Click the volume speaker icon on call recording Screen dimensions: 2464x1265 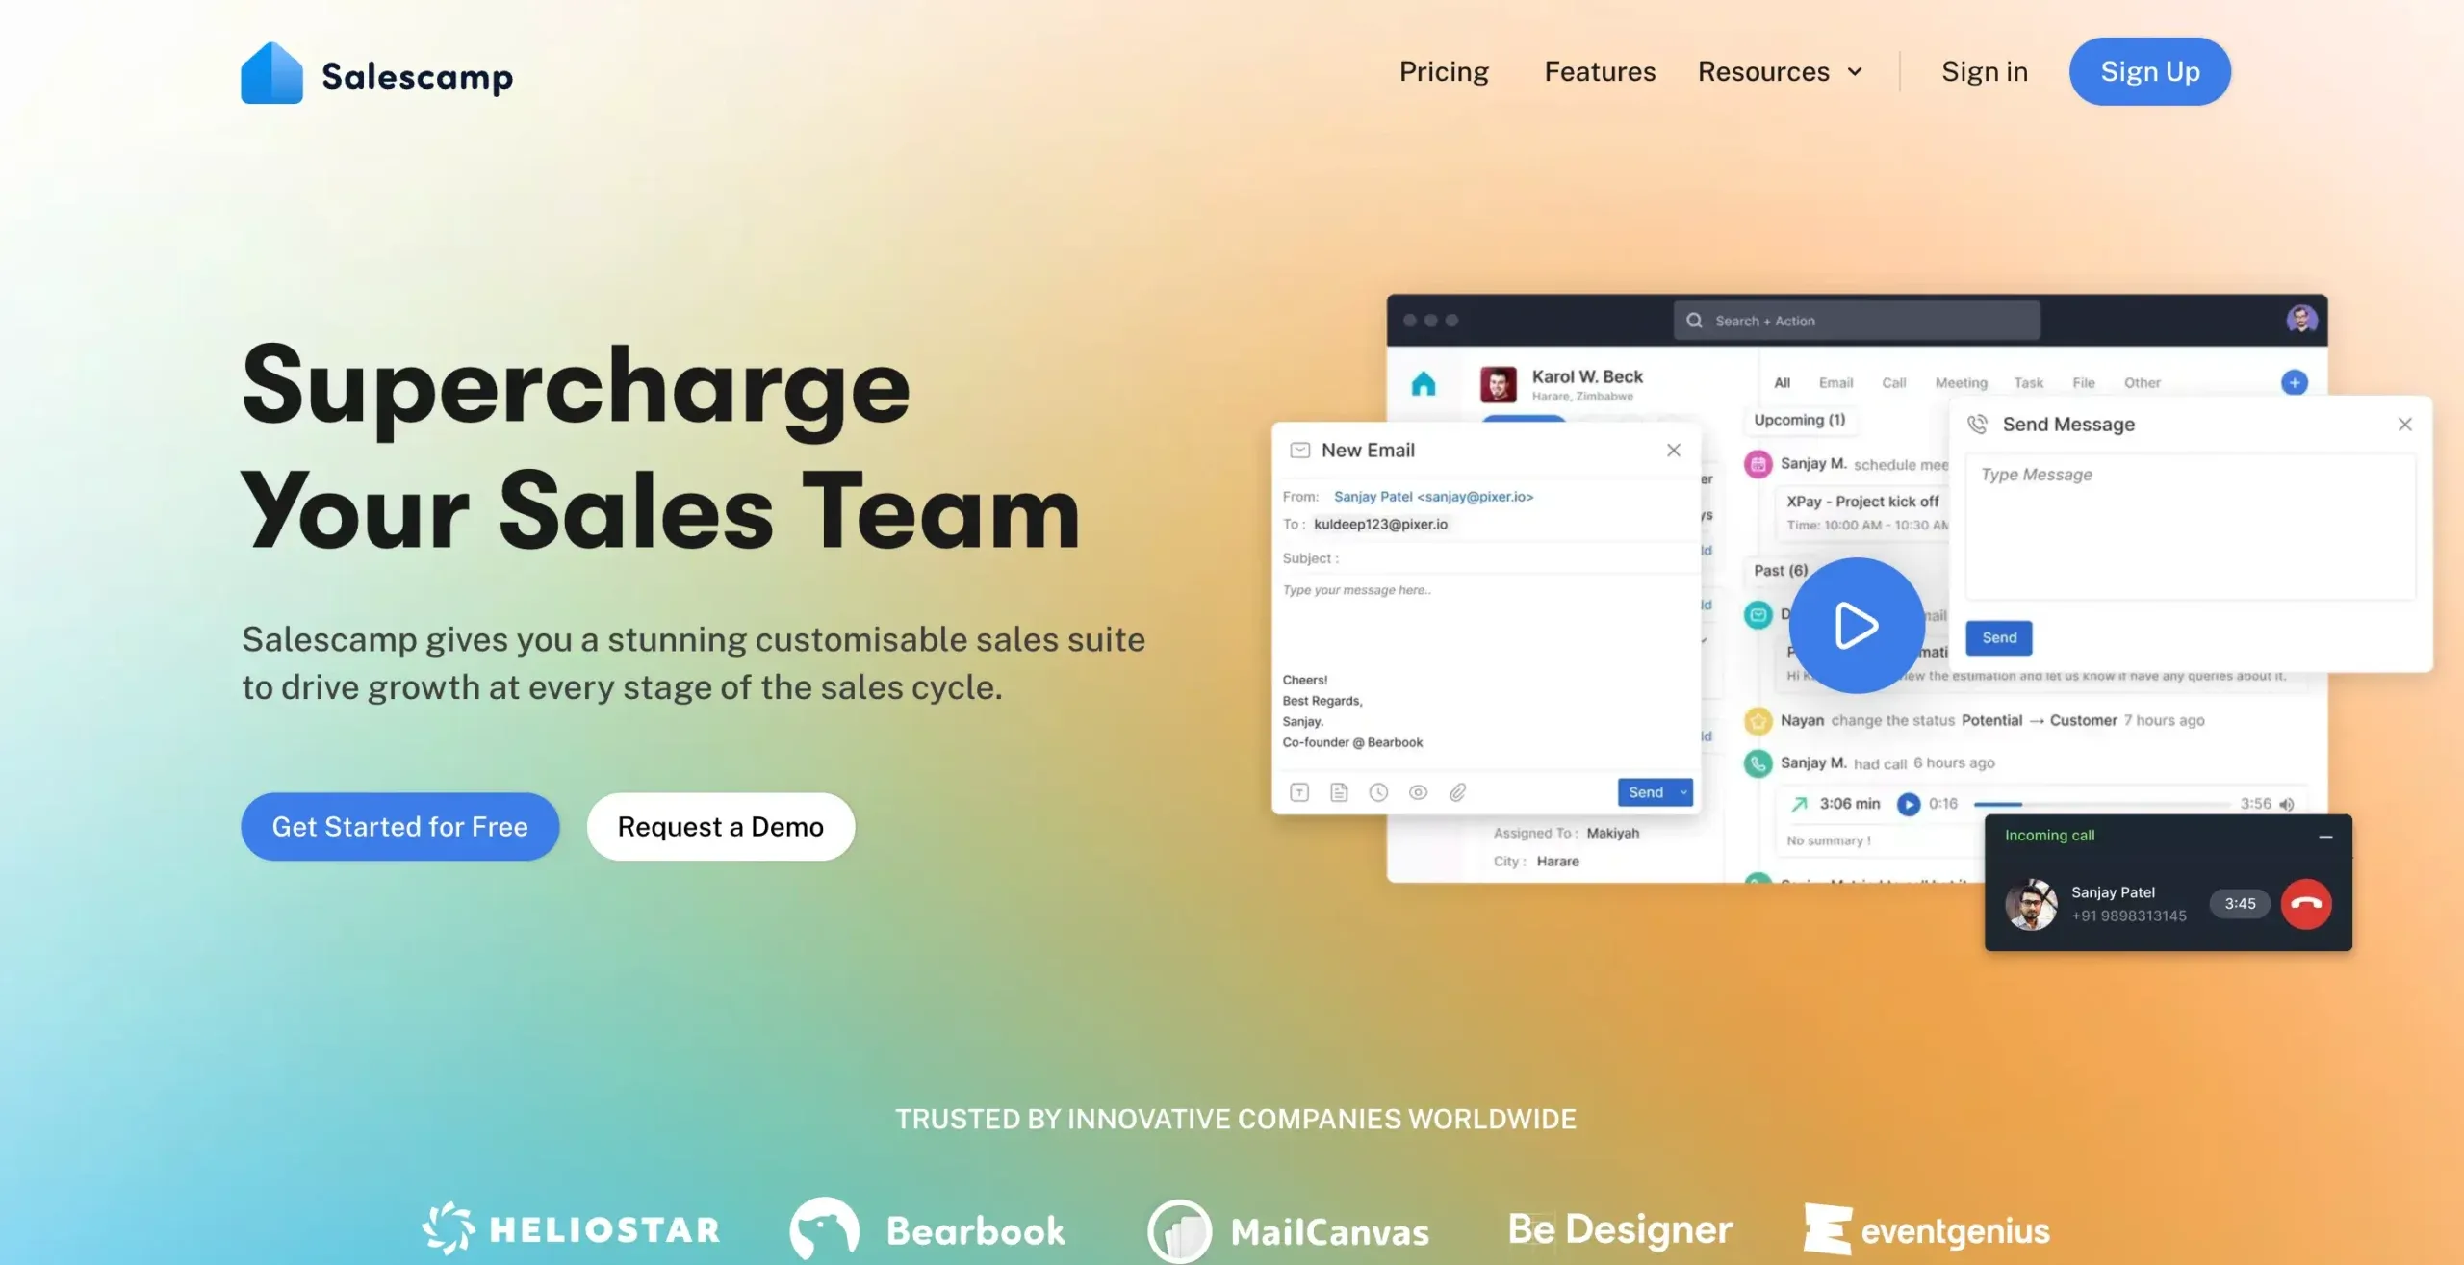(2287, 804)
